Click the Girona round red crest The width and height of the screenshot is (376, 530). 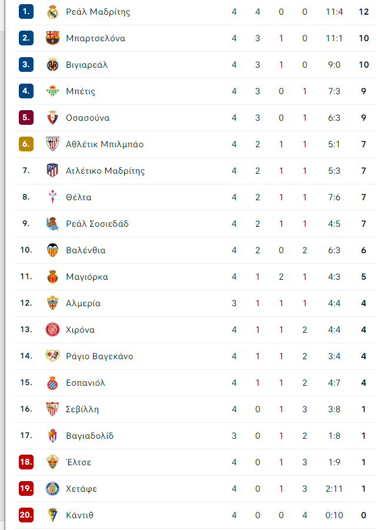click(x=52, y=330)
